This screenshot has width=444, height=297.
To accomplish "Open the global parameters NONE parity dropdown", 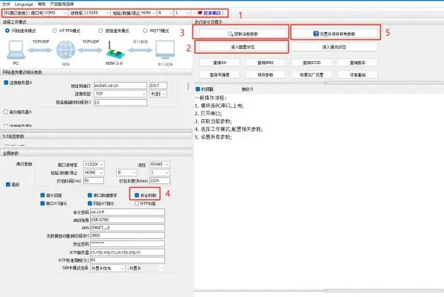I will [x=94, y=172].
